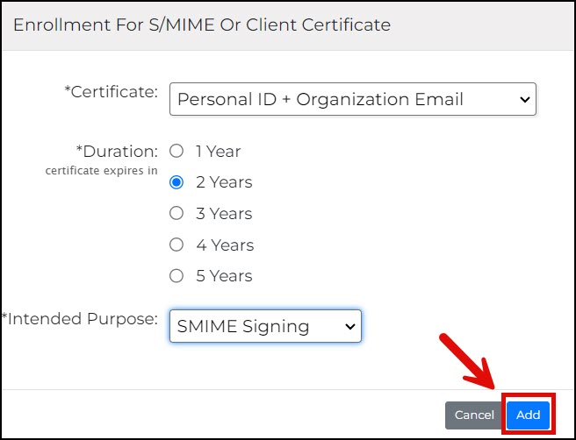This screenshot has width=576, height=440.
Task: Click the "5 Years" label text
Action: pyautogui.click(x=224, y=275)
